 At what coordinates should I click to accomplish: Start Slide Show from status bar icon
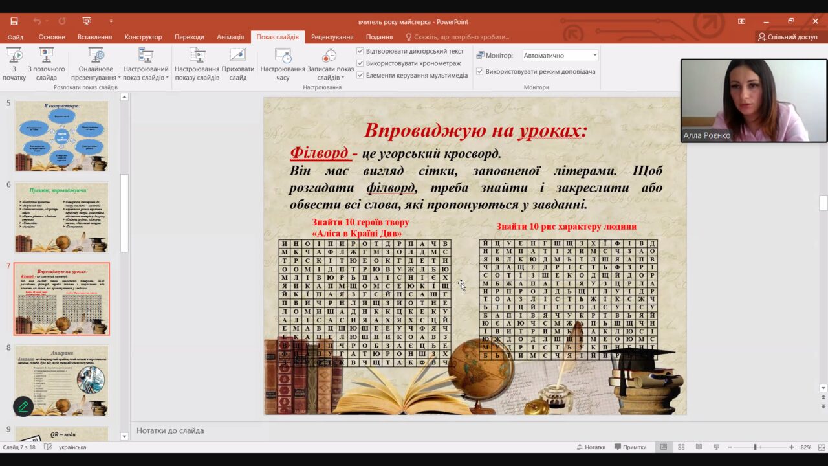pyautogui.click(x=716, y=447)
